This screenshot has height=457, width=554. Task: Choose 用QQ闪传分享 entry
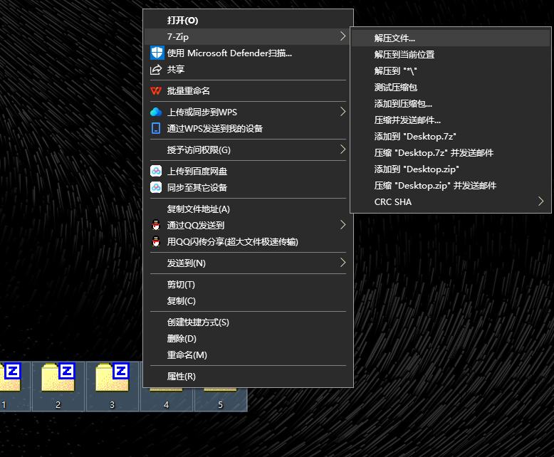click(248, 241)
